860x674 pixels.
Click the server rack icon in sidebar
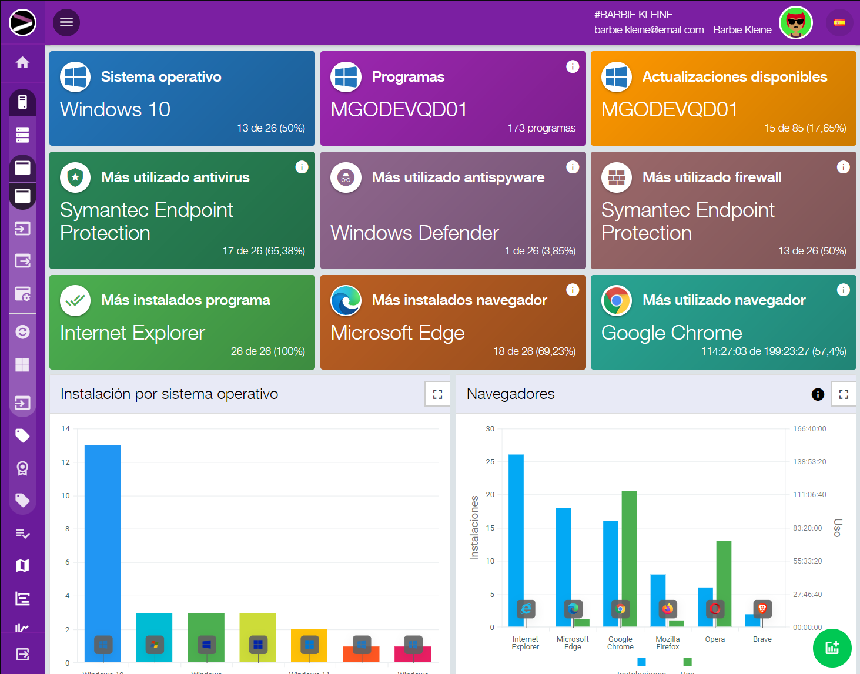pos(22,135)
